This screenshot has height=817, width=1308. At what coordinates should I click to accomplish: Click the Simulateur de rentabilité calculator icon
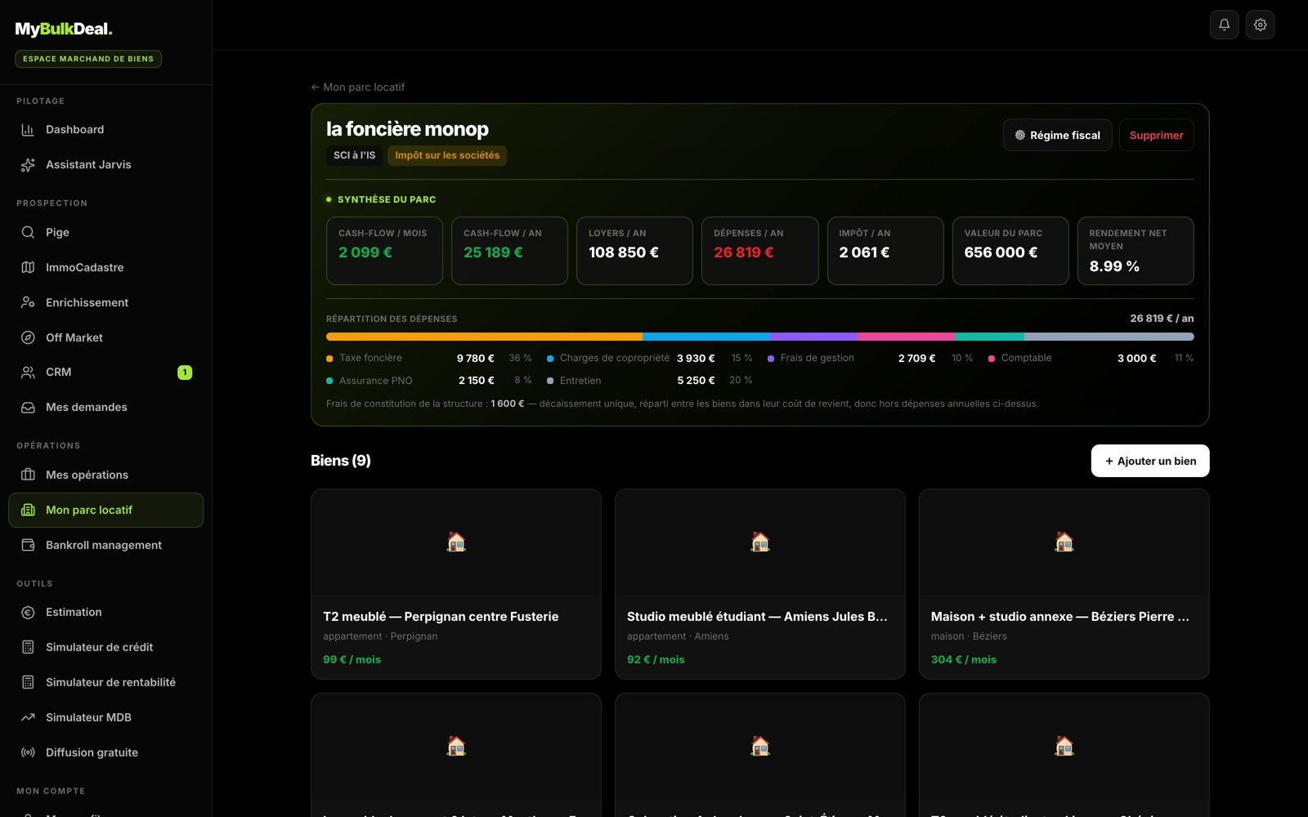click(28, 683)
